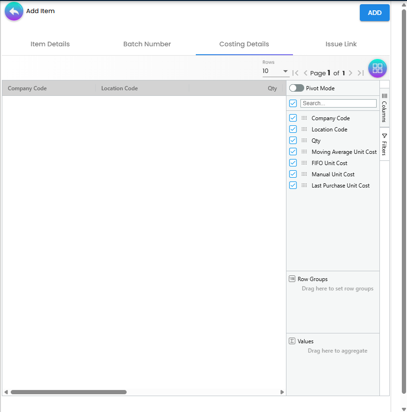Image resolution: width=407 pixels, height=412 pixels.
Task: Open the Columns side panel tab
Action: [x=384, y=108]
